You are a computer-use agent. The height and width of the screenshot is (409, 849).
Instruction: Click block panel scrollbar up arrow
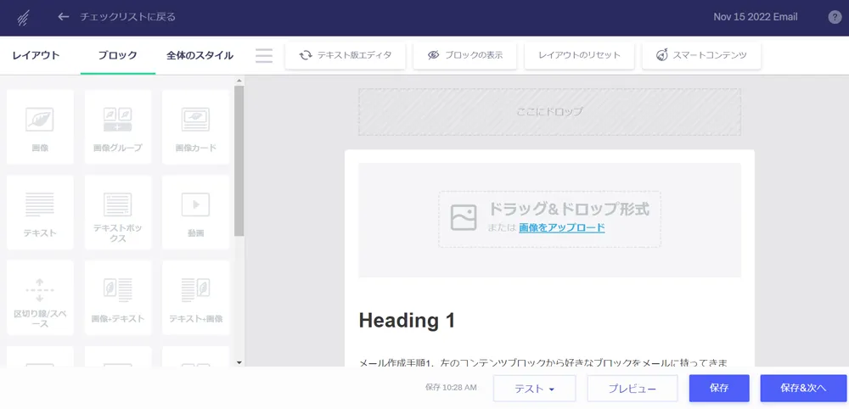click(x=239, y=81)
